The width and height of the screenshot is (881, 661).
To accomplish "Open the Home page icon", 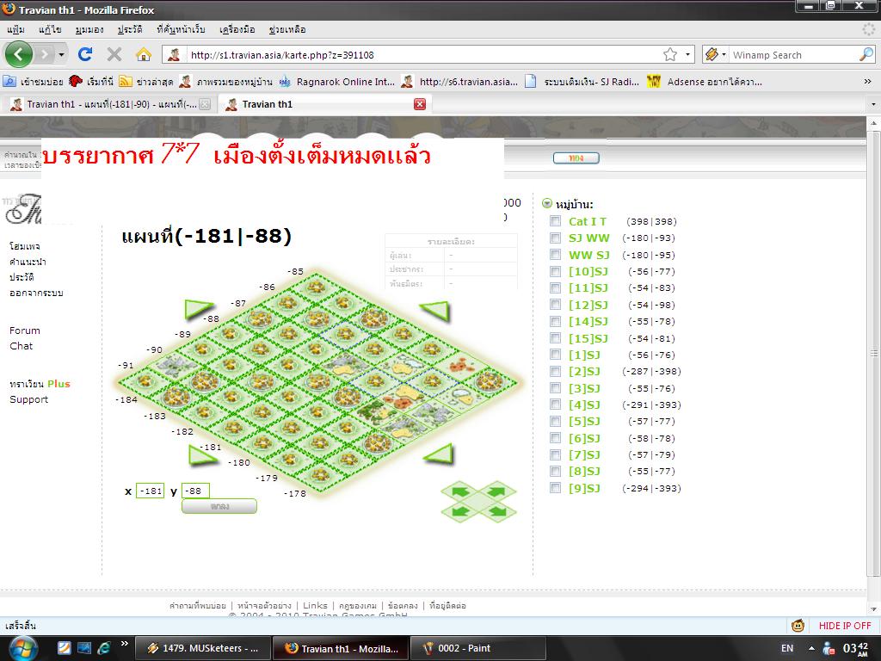I will (144, 54).
